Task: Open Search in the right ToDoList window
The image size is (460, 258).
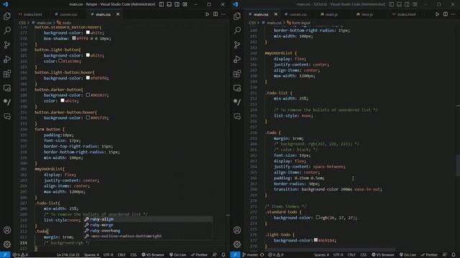Action: coord(237,30)
